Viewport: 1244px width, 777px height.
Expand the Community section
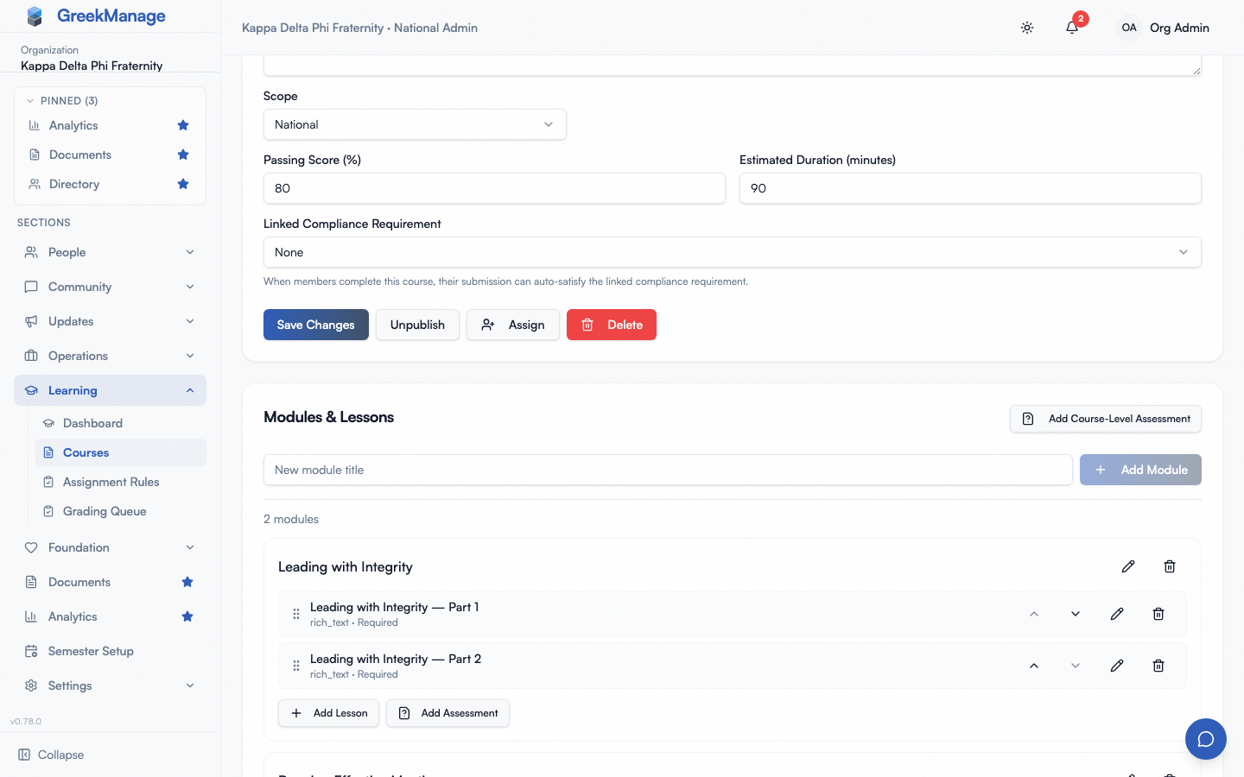point(111,287)
